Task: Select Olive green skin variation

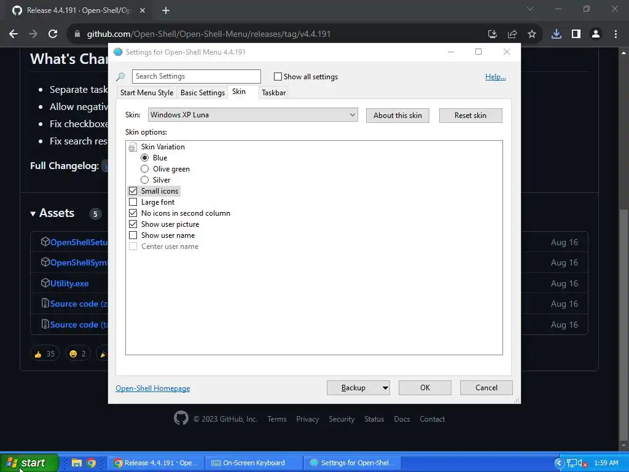Action: [145, 169]
